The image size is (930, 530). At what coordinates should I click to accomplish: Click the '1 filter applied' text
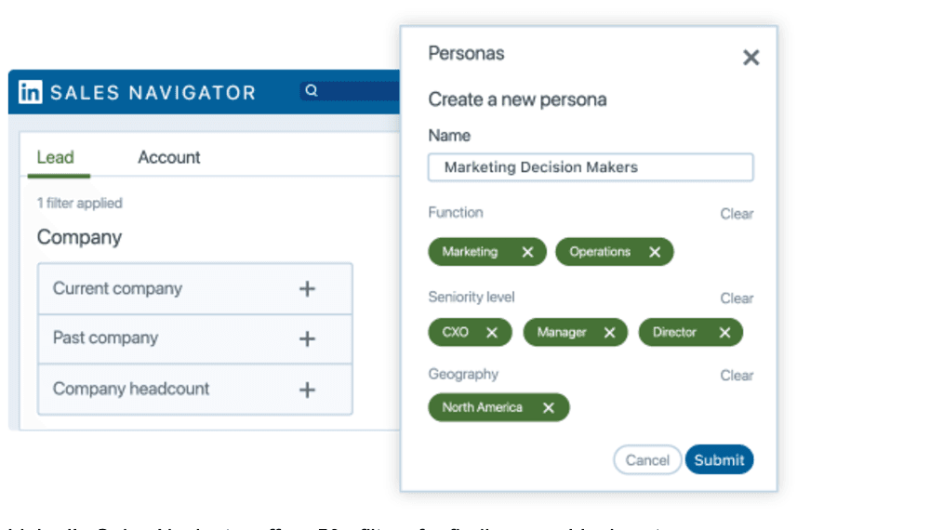[x=79, y=204]
